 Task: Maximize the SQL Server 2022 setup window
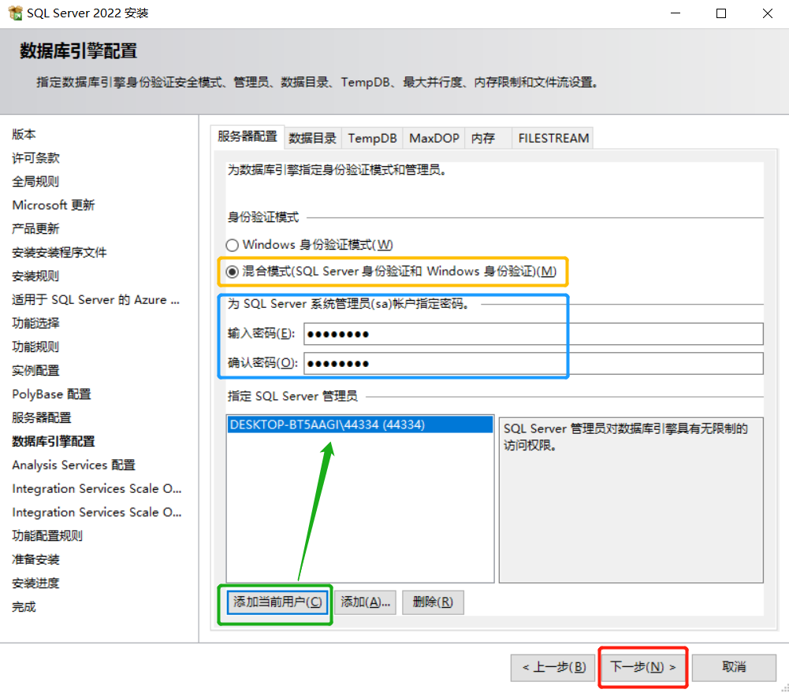[x=721, y=13]
